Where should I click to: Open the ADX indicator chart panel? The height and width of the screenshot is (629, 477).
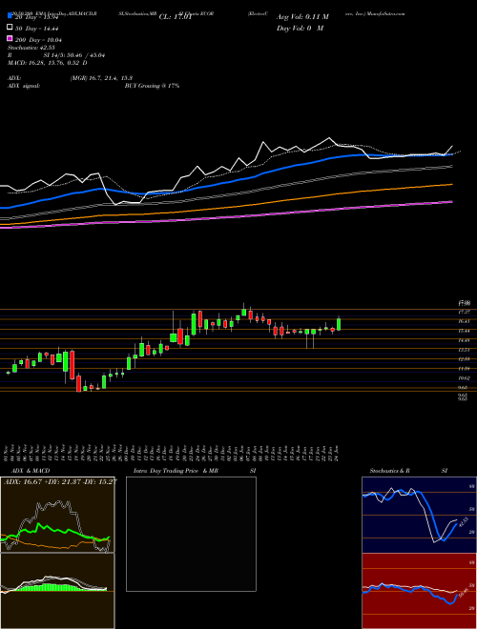[57, 515]
